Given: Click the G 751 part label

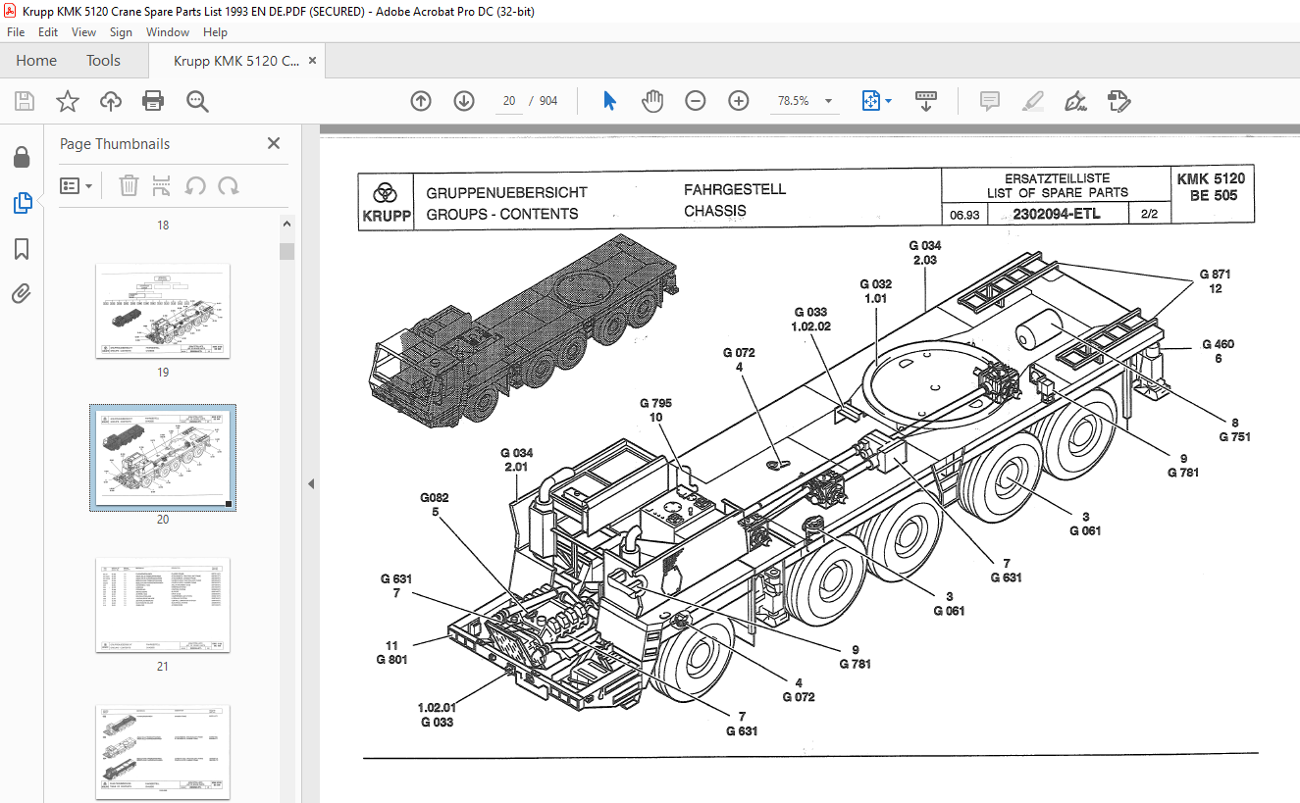Looking at the screenshot, I should pos(1235,437).
